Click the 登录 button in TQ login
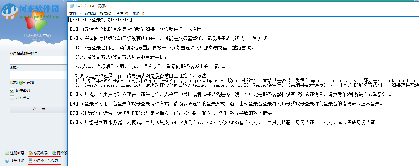419x166 pixels. point(39,109)
